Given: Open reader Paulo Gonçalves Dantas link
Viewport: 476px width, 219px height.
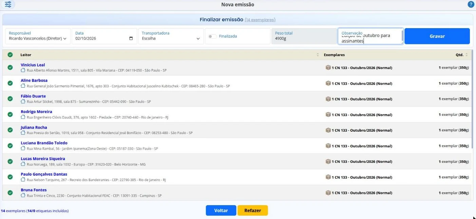Looking at the screenshot, I should pos(44,174).
